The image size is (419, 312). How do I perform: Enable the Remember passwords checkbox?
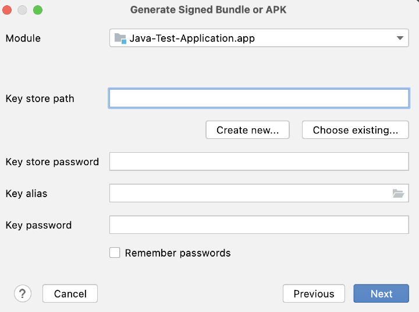pyautogui.click(x=115, y=253)
